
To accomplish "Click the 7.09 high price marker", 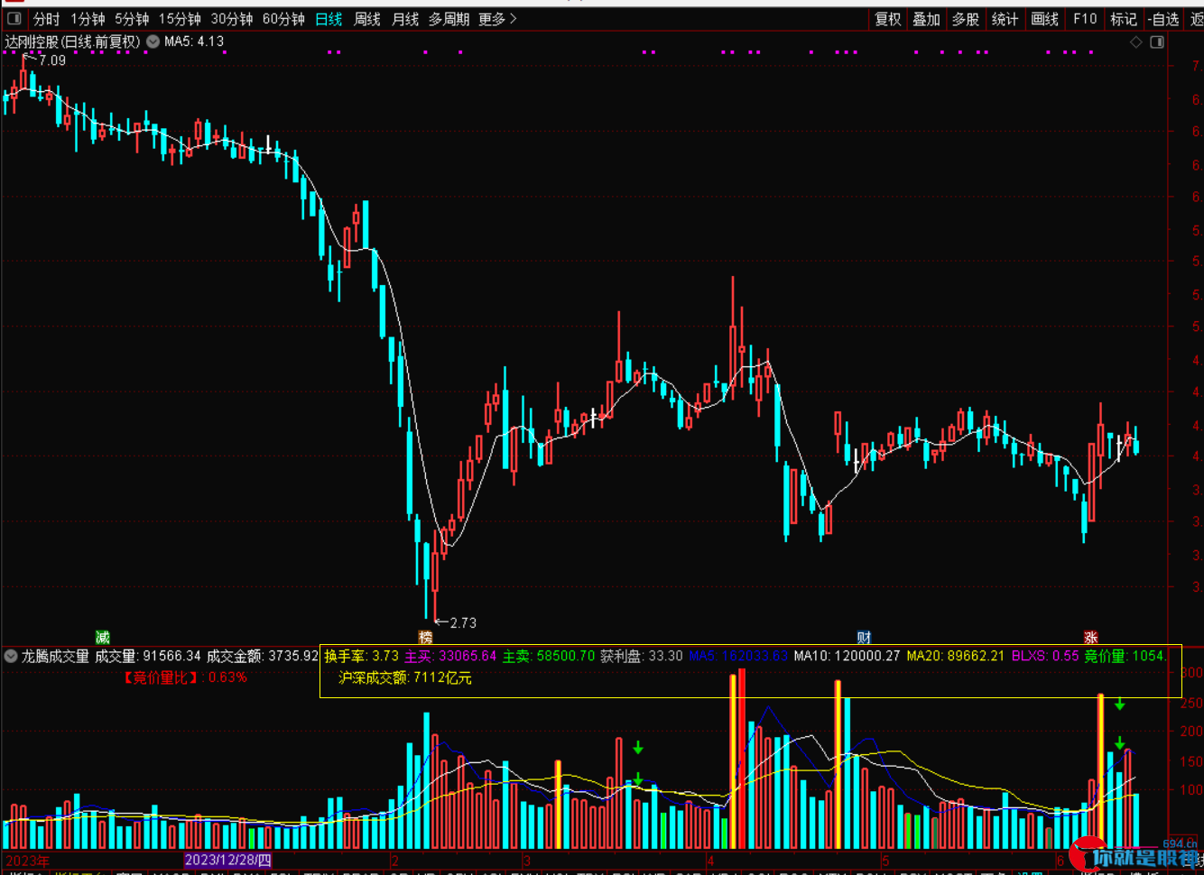I will [51, 60].
